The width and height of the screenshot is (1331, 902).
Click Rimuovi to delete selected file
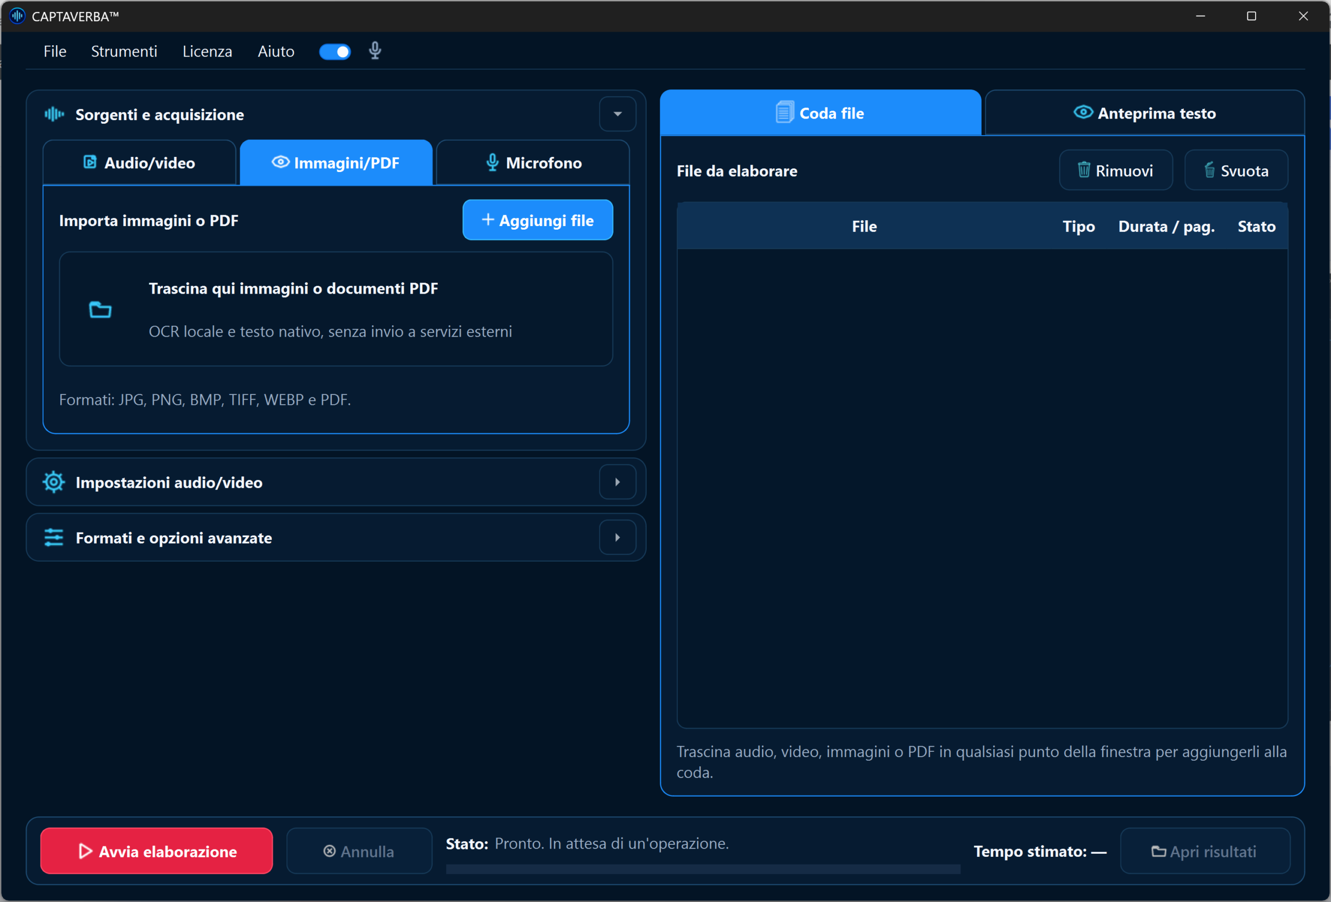[1116, 170]
